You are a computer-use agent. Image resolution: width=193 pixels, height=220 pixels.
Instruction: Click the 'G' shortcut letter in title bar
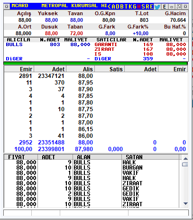coord(135,7)
